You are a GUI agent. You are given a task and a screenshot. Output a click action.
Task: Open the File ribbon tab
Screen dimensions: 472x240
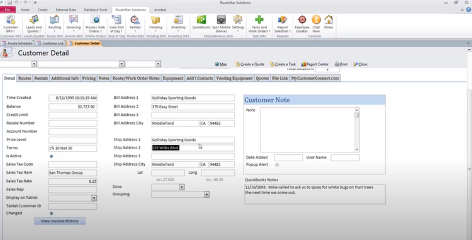coord(8,9)
